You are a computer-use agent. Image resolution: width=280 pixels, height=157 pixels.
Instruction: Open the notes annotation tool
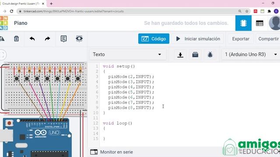[63, 39]
